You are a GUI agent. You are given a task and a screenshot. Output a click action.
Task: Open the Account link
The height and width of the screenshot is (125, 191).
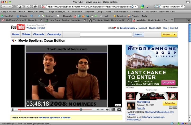click(x=143, y=28)
